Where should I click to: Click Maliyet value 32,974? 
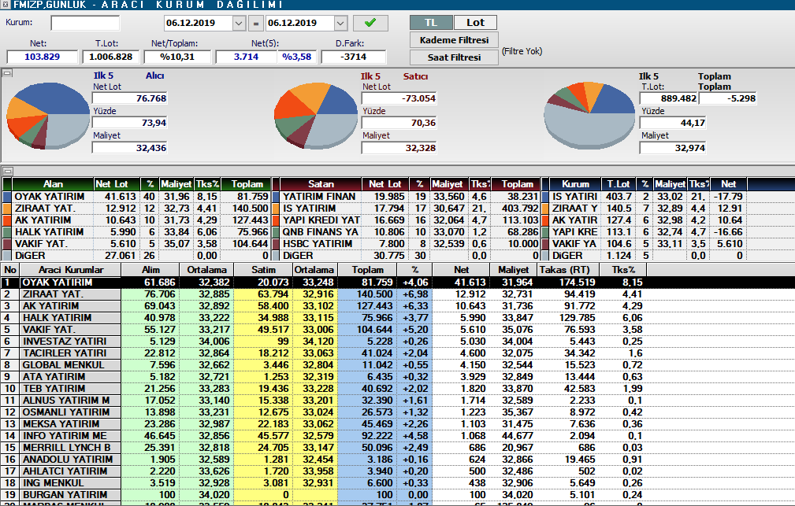(x=673, y=148)
